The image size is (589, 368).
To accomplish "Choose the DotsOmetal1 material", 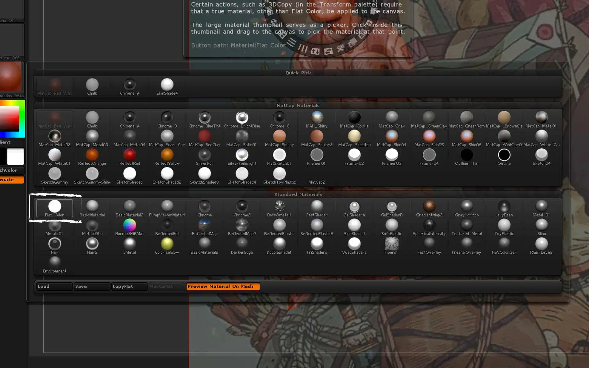I will [279, 206].
